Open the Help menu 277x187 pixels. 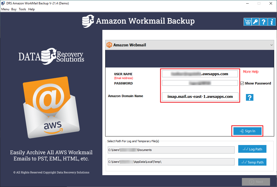31,9
